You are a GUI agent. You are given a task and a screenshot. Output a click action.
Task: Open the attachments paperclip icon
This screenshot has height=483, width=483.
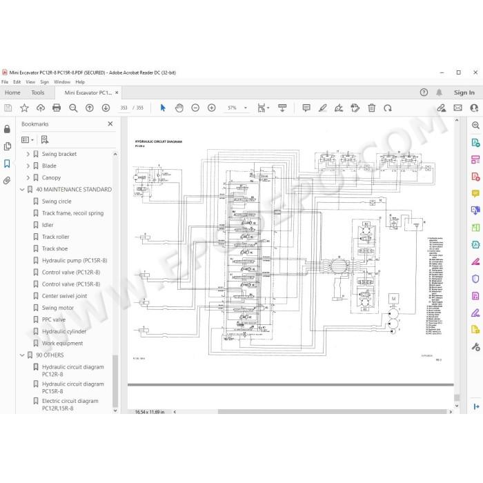[7, 181]
